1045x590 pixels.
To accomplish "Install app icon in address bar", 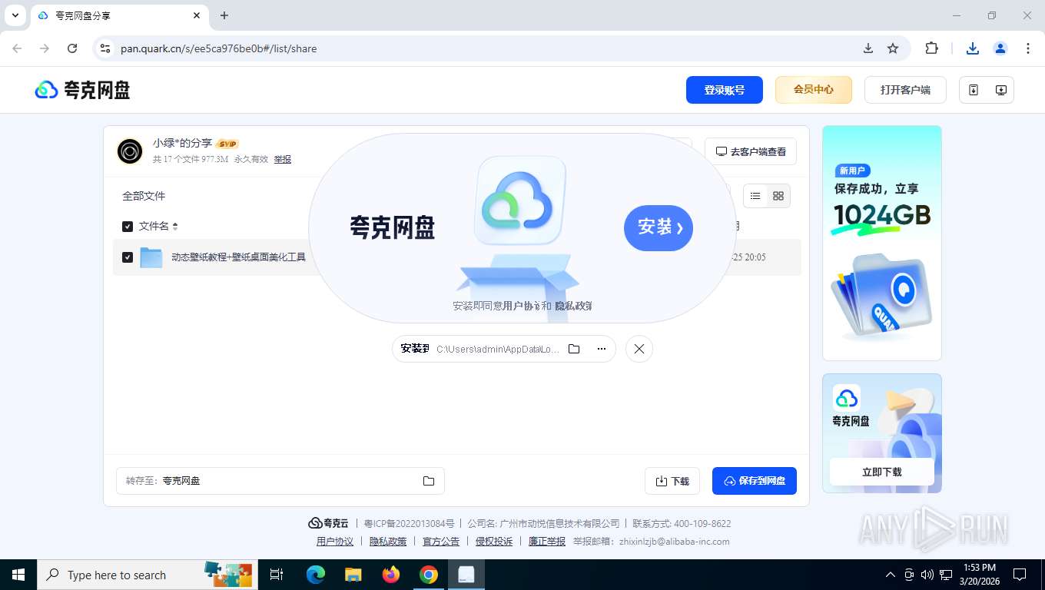I will [x=868, y=48].
